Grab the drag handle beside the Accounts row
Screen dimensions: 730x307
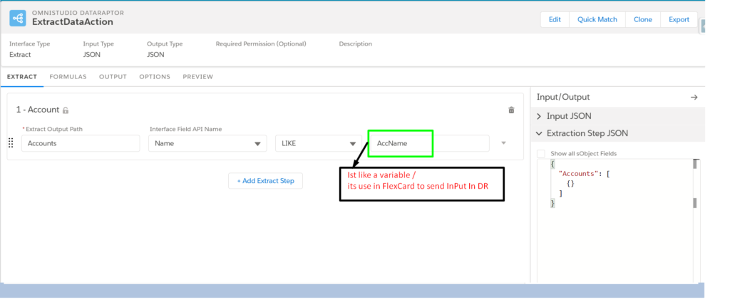[x=11, y=142]
